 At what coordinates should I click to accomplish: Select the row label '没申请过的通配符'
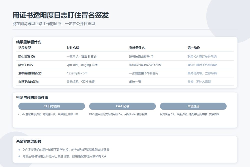30,73
